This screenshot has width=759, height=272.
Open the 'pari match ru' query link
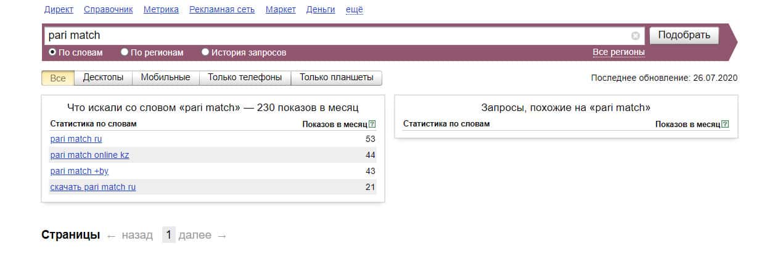(76, 139)
